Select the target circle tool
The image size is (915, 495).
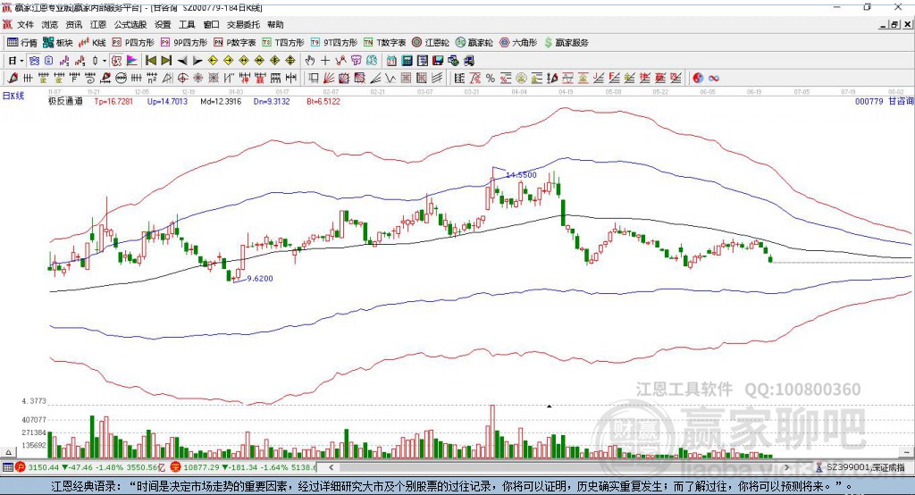click(182, 79)
